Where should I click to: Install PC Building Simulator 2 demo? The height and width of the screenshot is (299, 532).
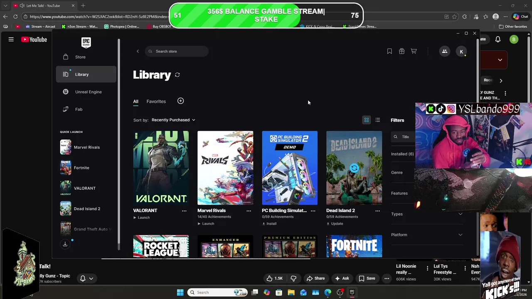click(x=269, y=223)
